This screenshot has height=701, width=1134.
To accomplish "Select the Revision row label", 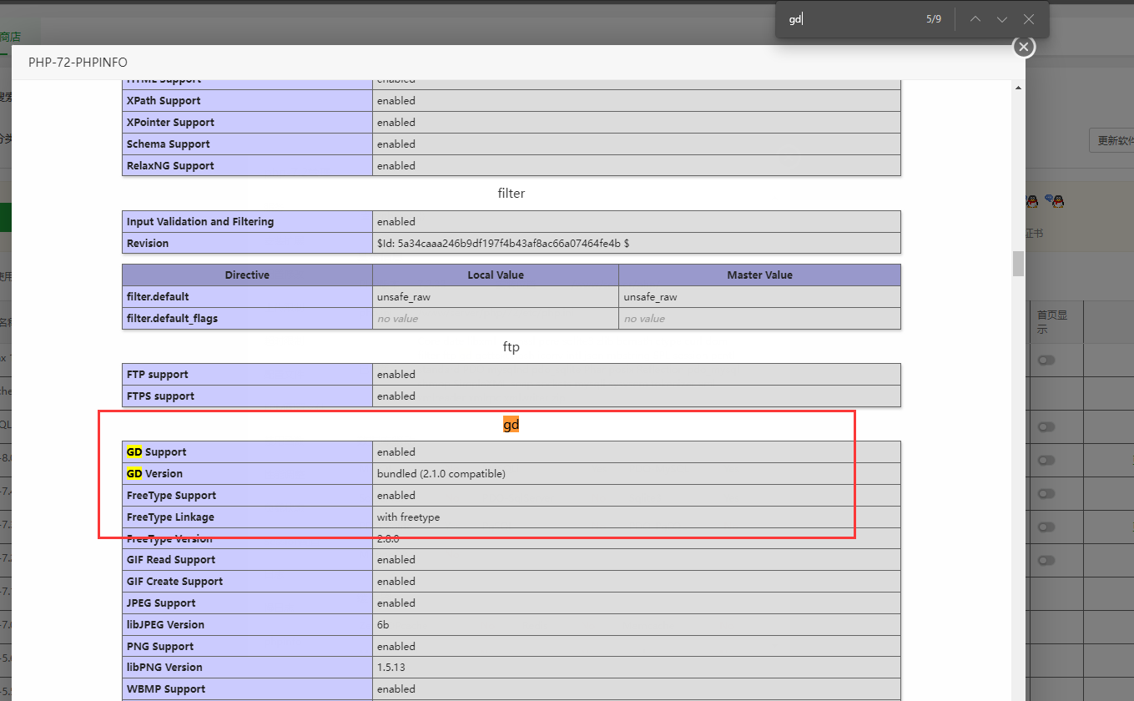I will [x=148, y=243].
